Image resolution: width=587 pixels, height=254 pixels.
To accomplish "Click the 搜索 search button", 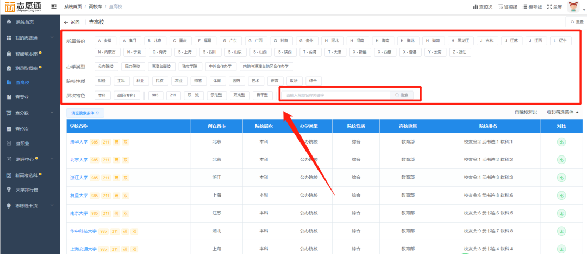I will (402, 95).
